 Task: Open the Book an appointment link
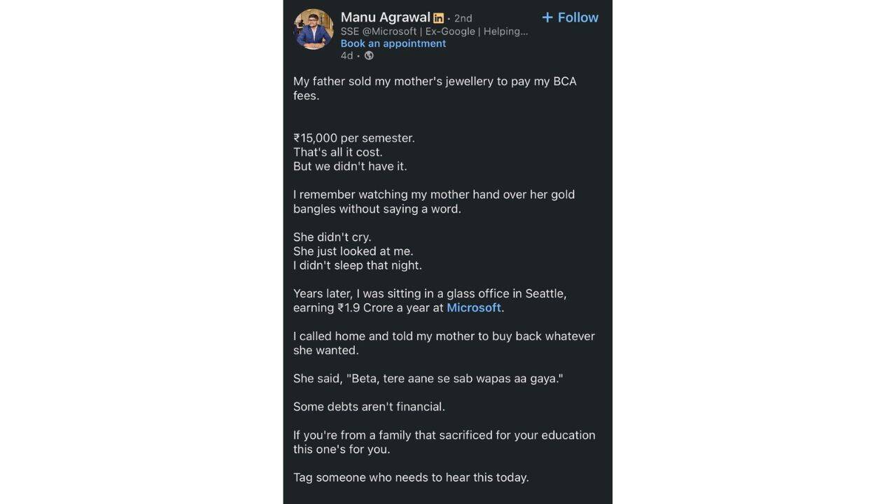[x=393, y=43]
